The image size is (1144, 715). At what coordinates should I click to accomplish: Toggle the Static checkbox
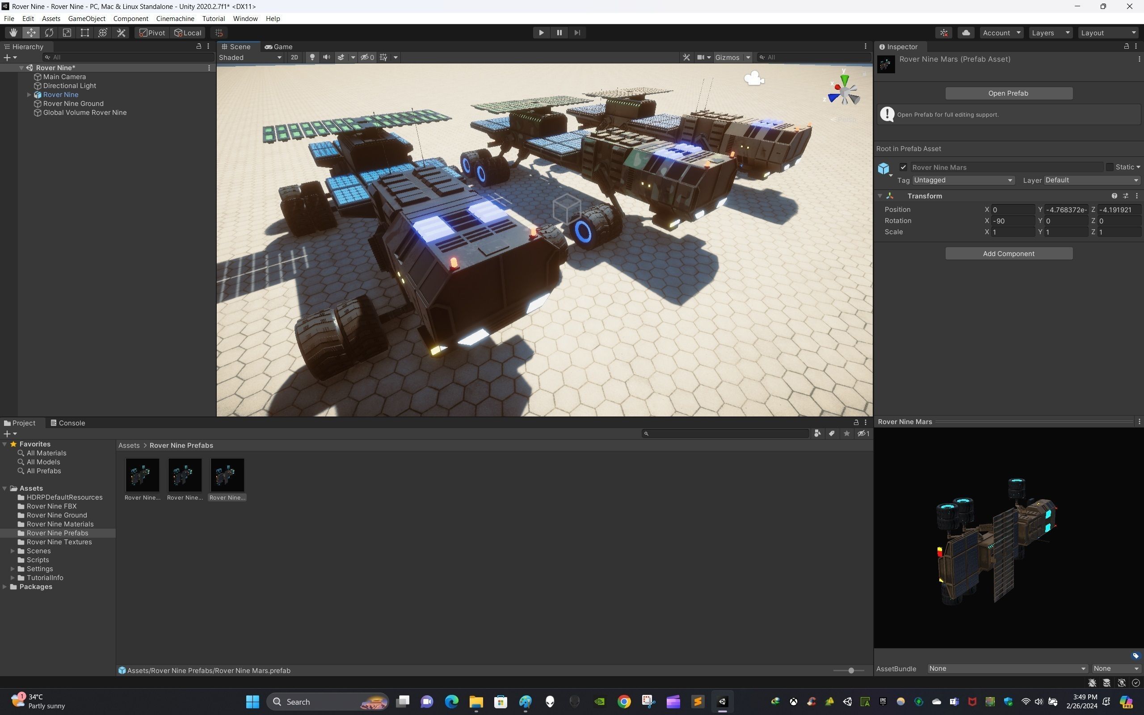point(1110,167)
